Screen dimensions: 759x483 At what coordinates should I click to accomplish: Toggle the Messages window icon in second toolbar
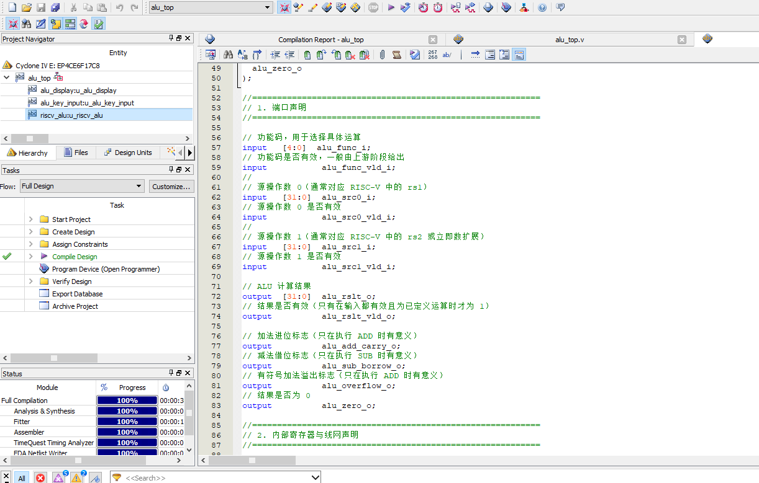point(55,24)
